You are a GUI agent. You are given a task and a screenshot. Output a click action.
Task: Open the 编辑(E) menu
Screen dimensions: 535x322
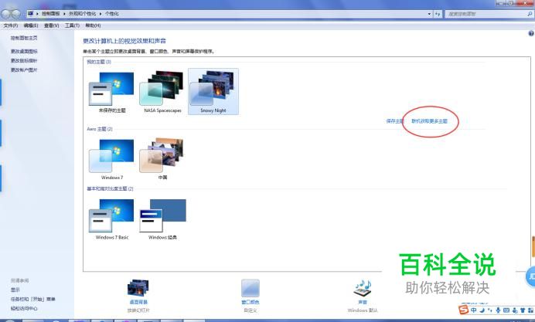31,25
